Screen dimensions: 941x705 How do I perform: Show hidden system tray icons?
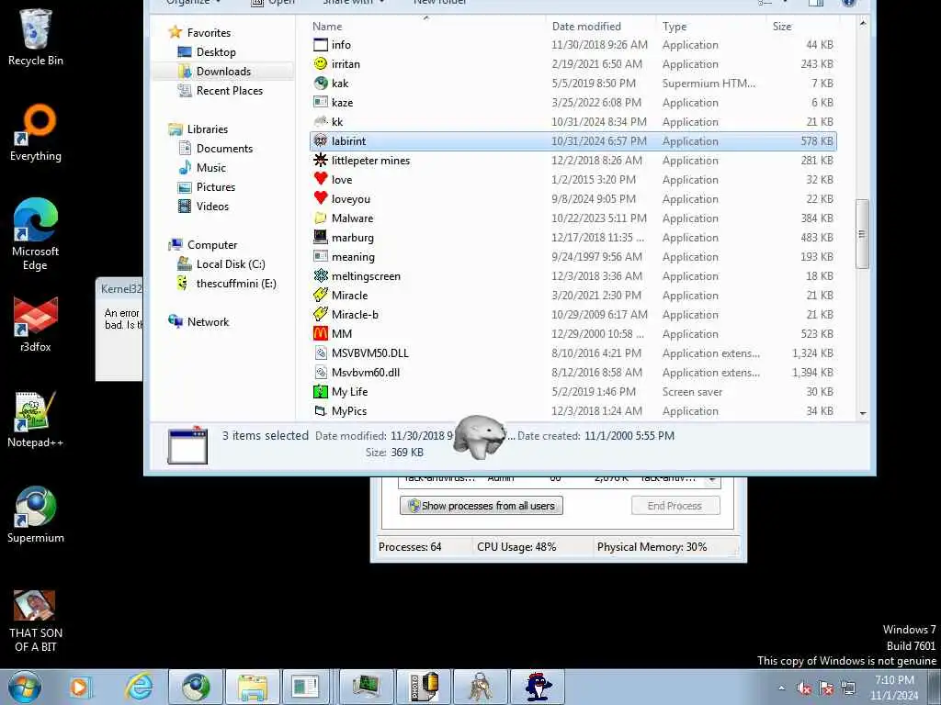point(781,688)
